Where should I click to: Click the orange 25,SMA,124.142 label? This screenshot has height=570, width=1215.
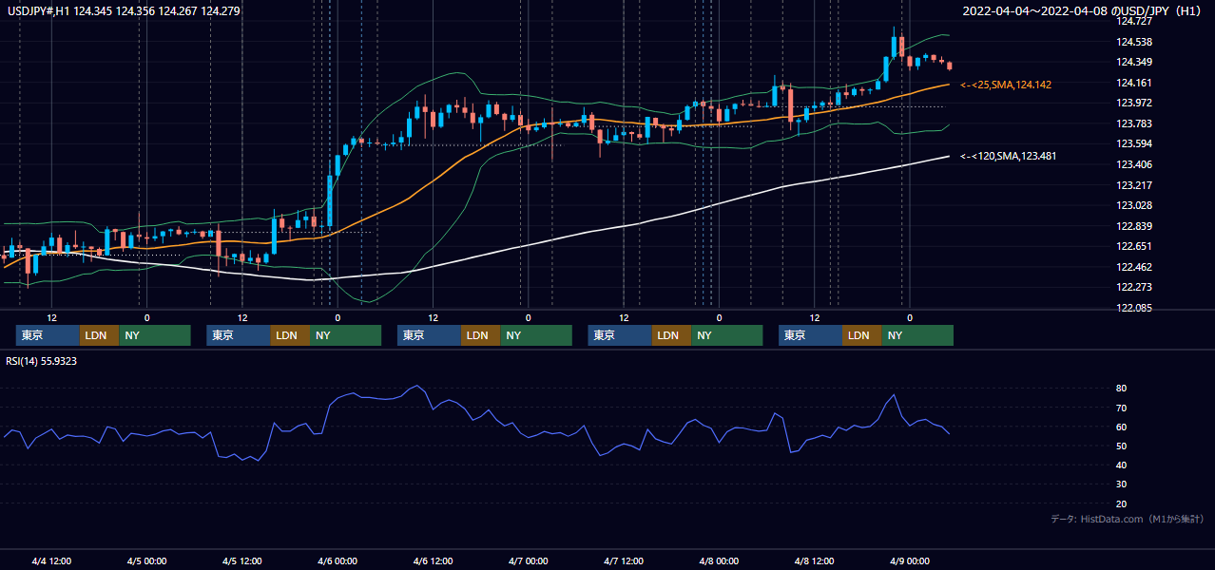pos(1006,85)
